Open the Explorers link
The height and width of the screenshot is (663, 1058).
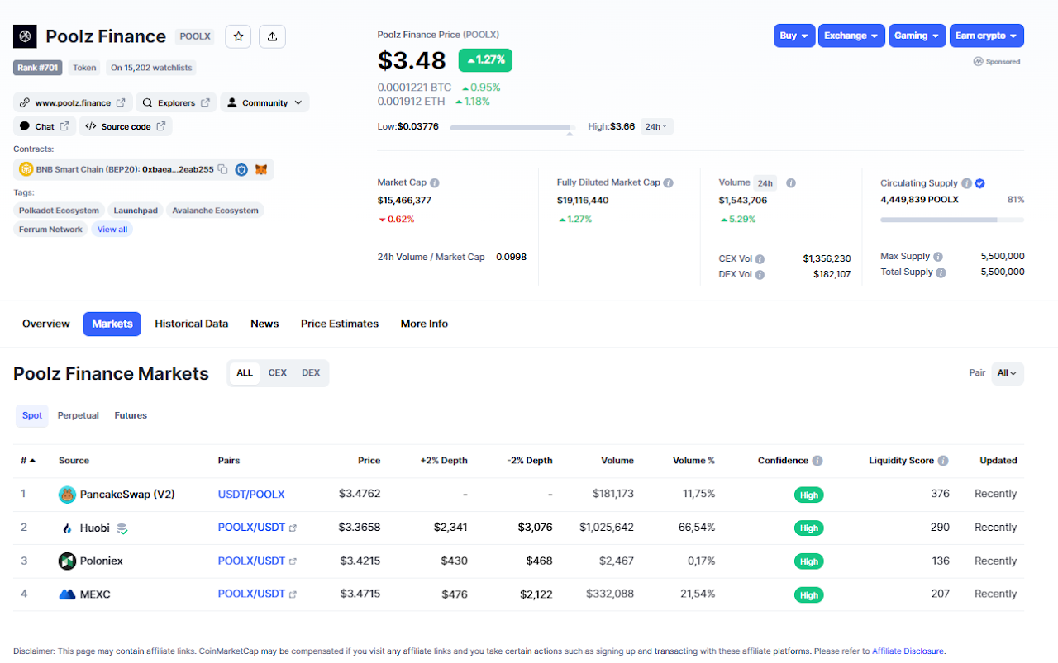pos(176,102)
